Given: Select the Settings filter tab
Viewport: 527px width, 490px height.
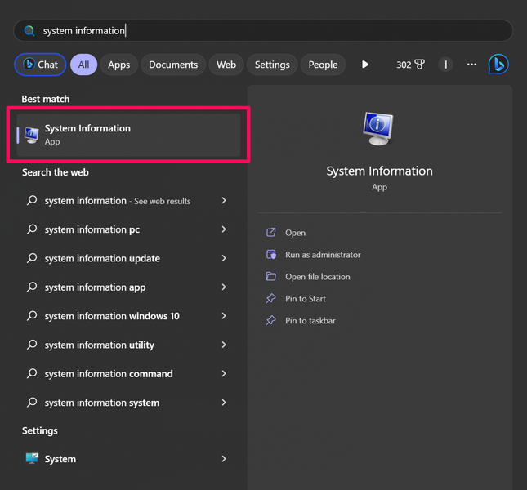Looking at the screenshot, I should 272,65.
